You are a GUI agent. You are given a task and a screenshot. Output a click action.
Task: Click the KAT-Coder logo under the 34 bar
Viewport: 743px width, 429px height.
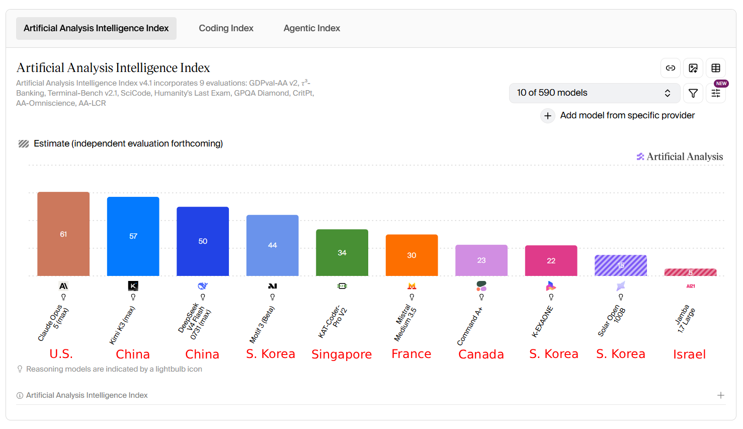342,286
